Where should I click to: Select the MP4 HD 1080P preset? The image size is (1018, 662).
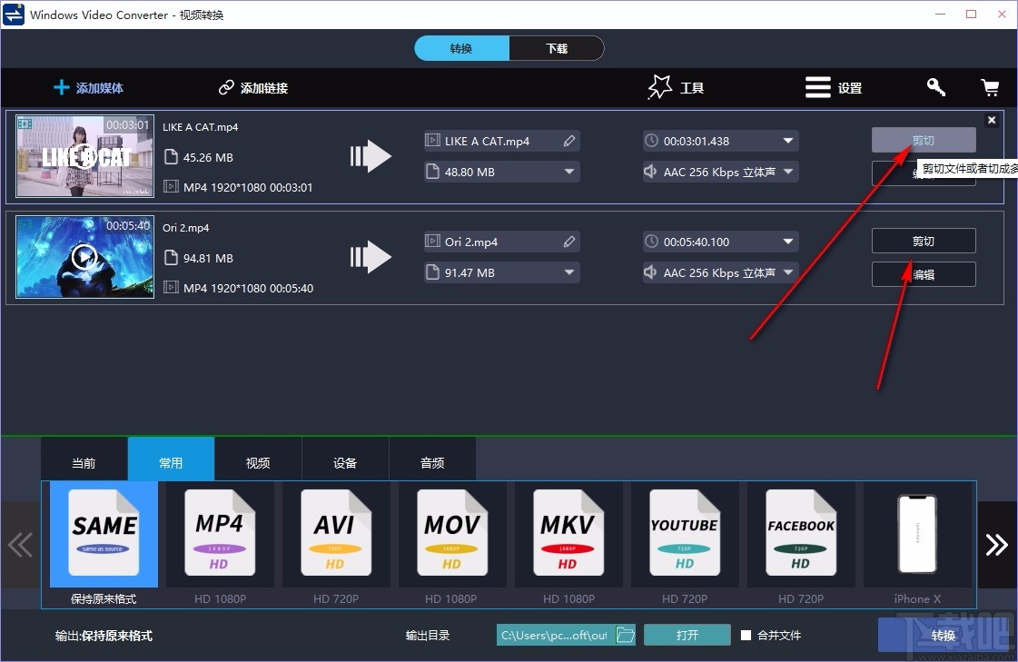(x=219, y=534)
